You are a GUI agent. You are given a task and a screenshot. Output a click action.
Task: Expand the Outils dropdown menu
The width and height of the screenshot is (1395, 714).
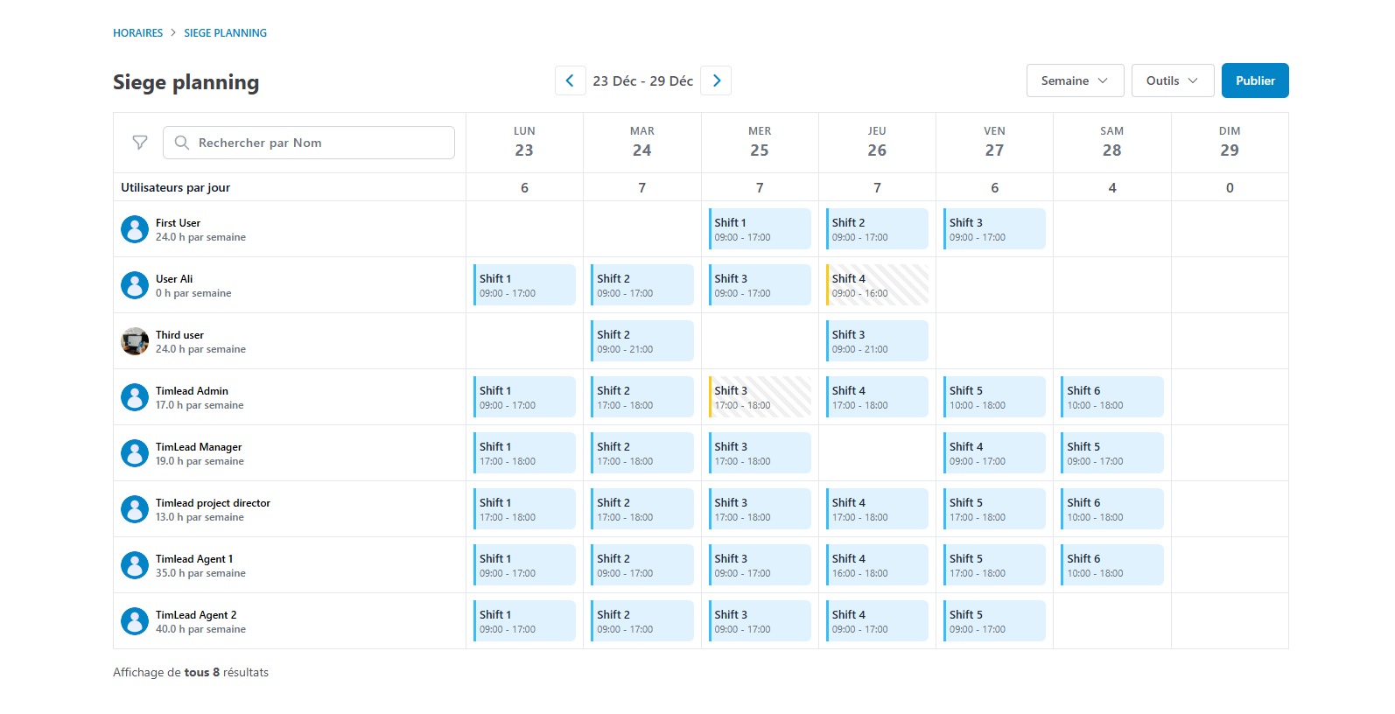(1172, 80)
